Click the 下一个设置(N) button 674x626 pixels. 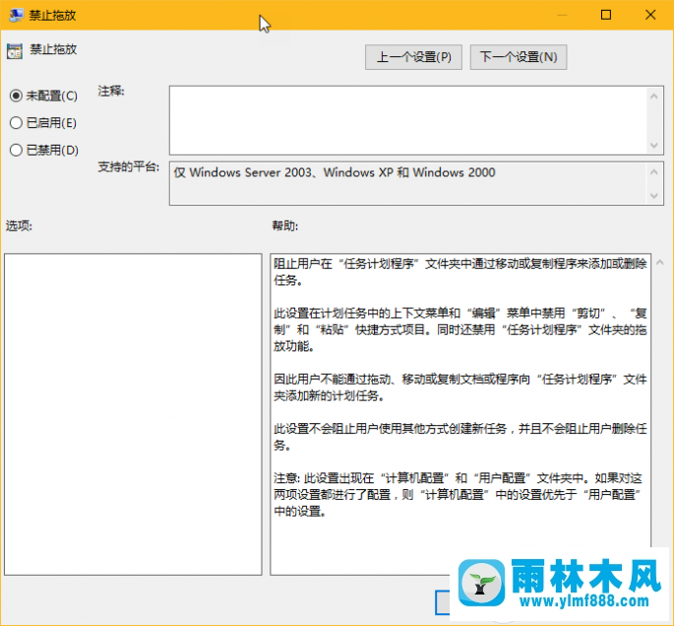519,57
